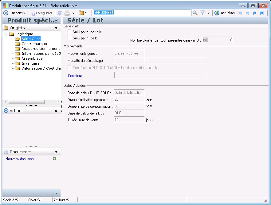Select the Logistique folder

pyautogui.click(x=24, y=34)
